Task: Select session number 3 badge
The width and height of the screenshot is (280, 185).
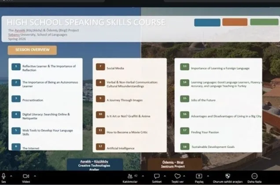Action: pos(16,99)
